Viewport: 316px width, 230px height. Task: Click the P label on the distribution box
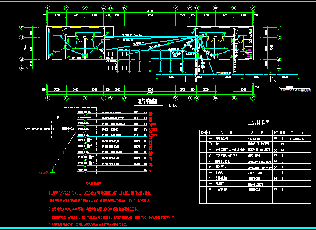[58, 117]
